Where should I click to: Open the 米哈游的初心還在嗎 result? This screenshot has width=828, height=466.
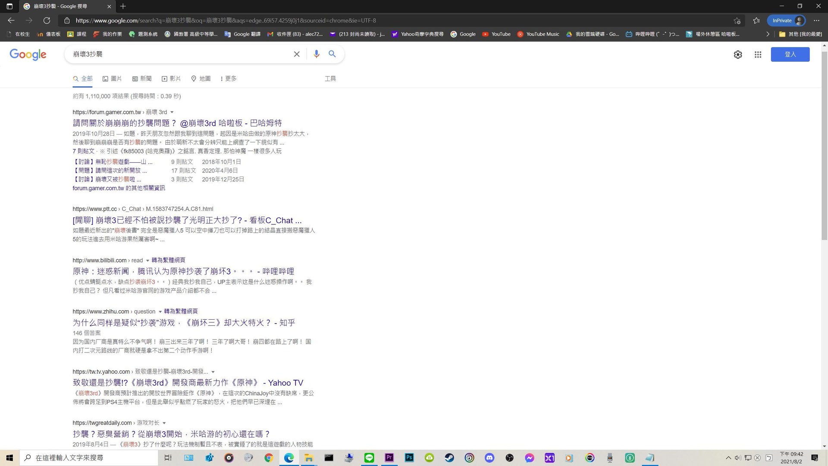pyautogui.click(x=171, y=434)
